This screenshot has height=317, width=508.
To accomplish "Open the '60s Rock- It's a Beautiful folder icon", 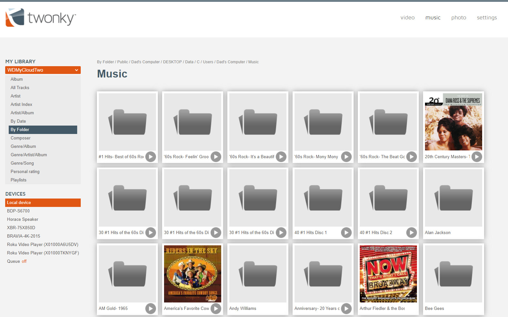I will click(x=258, y=122).
